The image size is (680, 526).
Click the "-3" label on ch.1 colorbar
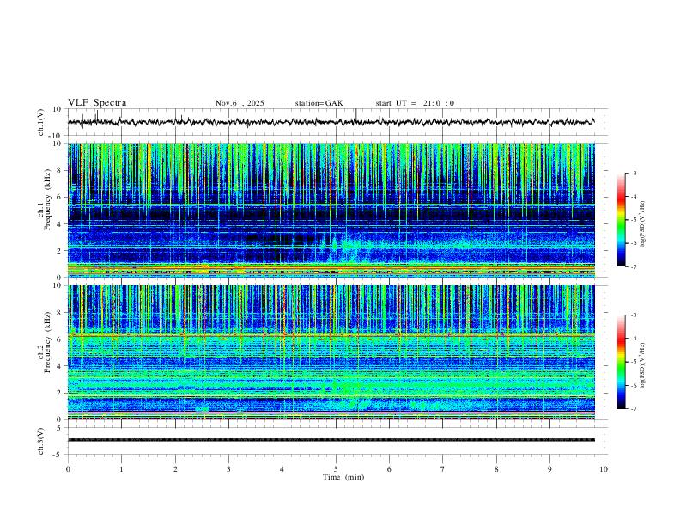coord(633,173)
